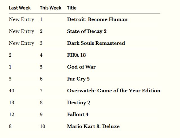This screenshot has height=138, width=180.
Task: Click the This Week column header
Action: pos(50,8)
